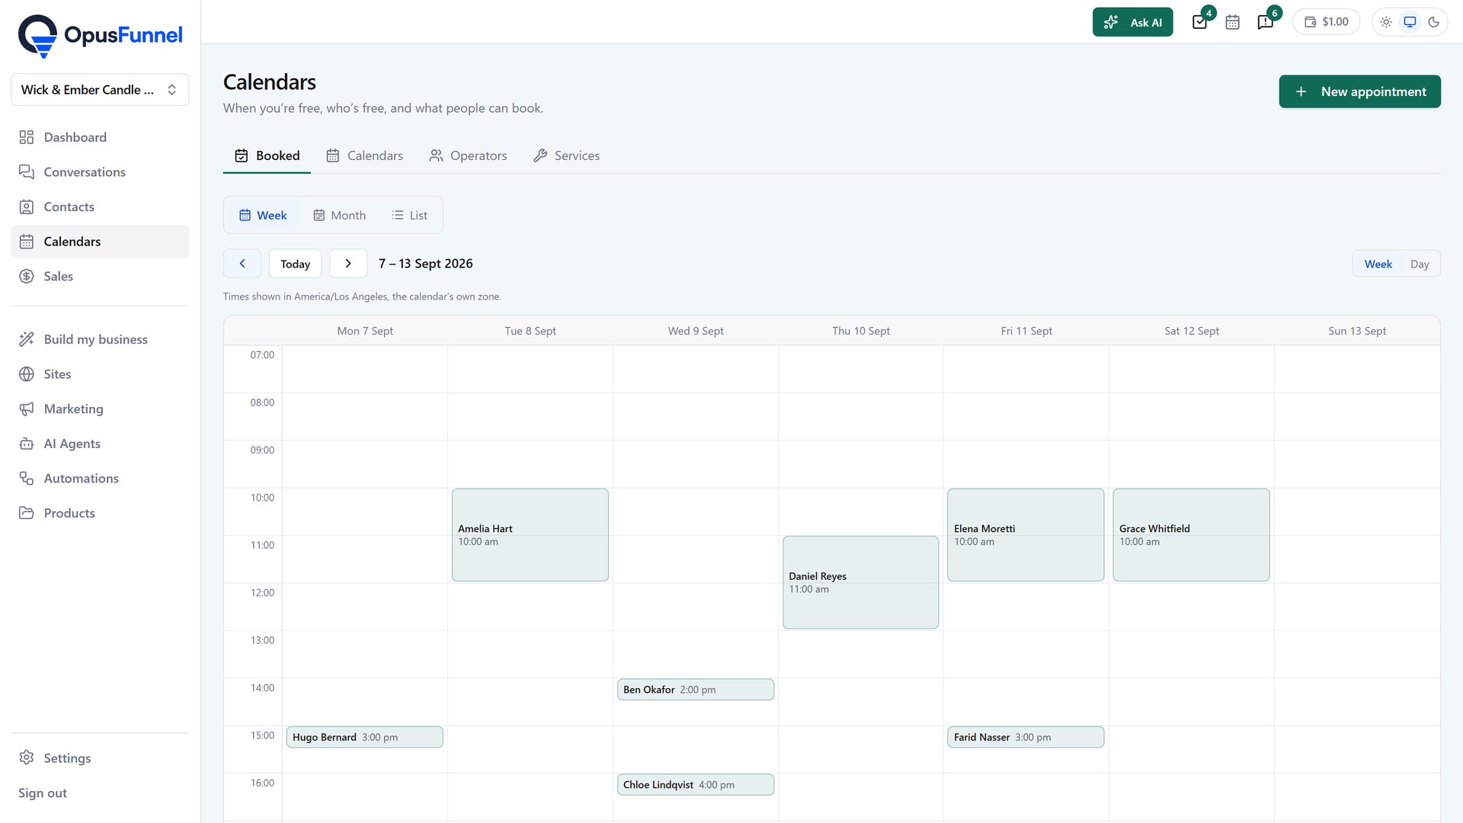Select the List view
The image size is (1463, 823).
pos(410,216)
